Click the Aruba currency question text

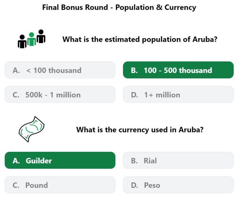click(x=140, y=130)
